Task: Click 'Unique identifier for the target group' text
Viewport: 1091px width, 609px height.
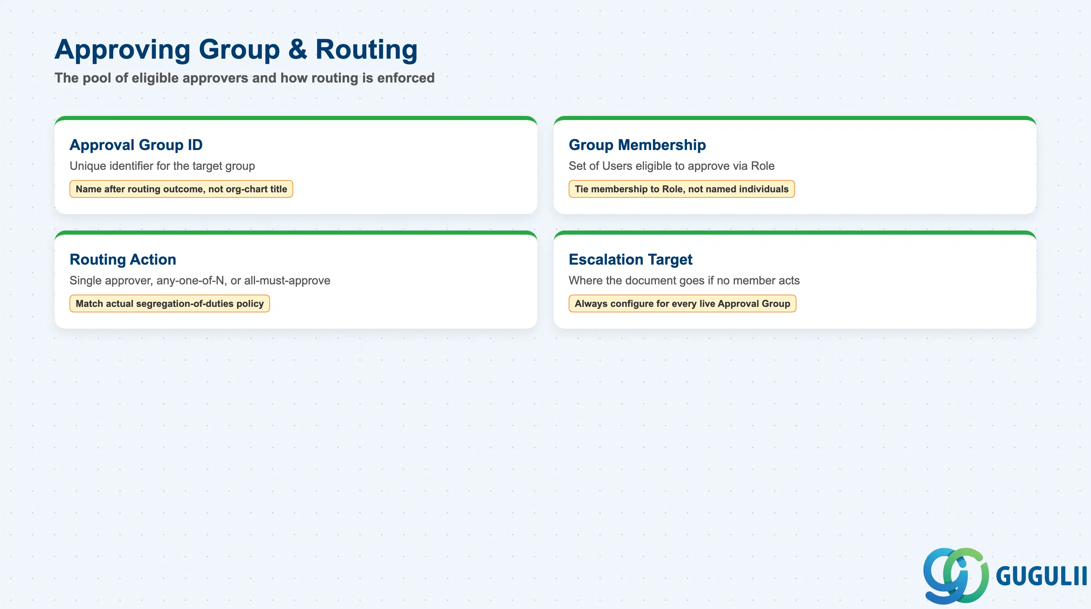Action: tap(162, 166)
